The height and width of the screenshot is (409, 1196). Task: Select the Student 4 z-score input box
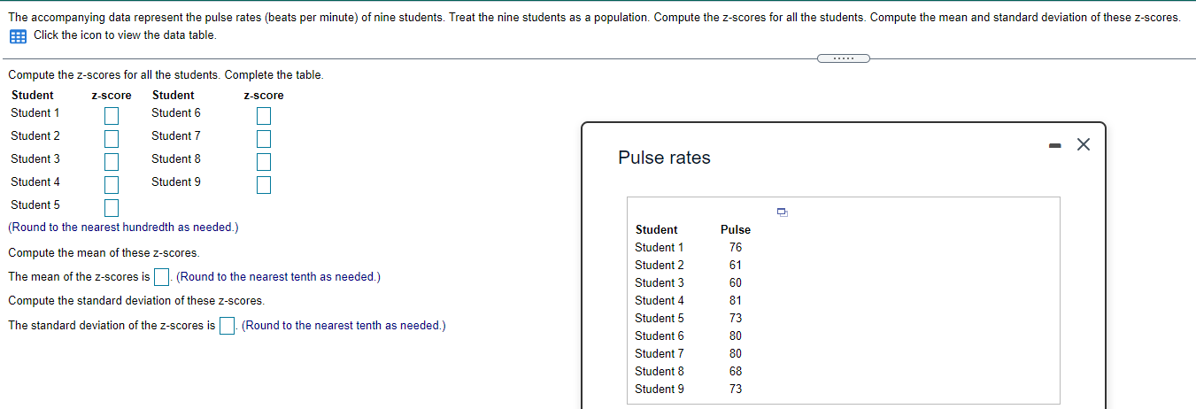111,185
